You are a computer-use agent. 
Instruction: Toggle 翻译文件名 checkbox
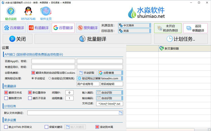tap(6, 92)
